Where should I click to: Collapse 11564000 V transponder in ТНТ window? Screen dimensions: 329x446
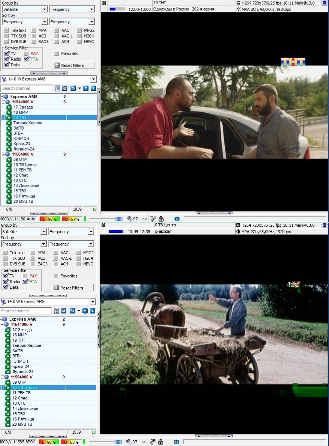click(3, 154)
